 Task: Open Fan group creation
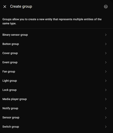pyautogui.click(x=57, y=71)
